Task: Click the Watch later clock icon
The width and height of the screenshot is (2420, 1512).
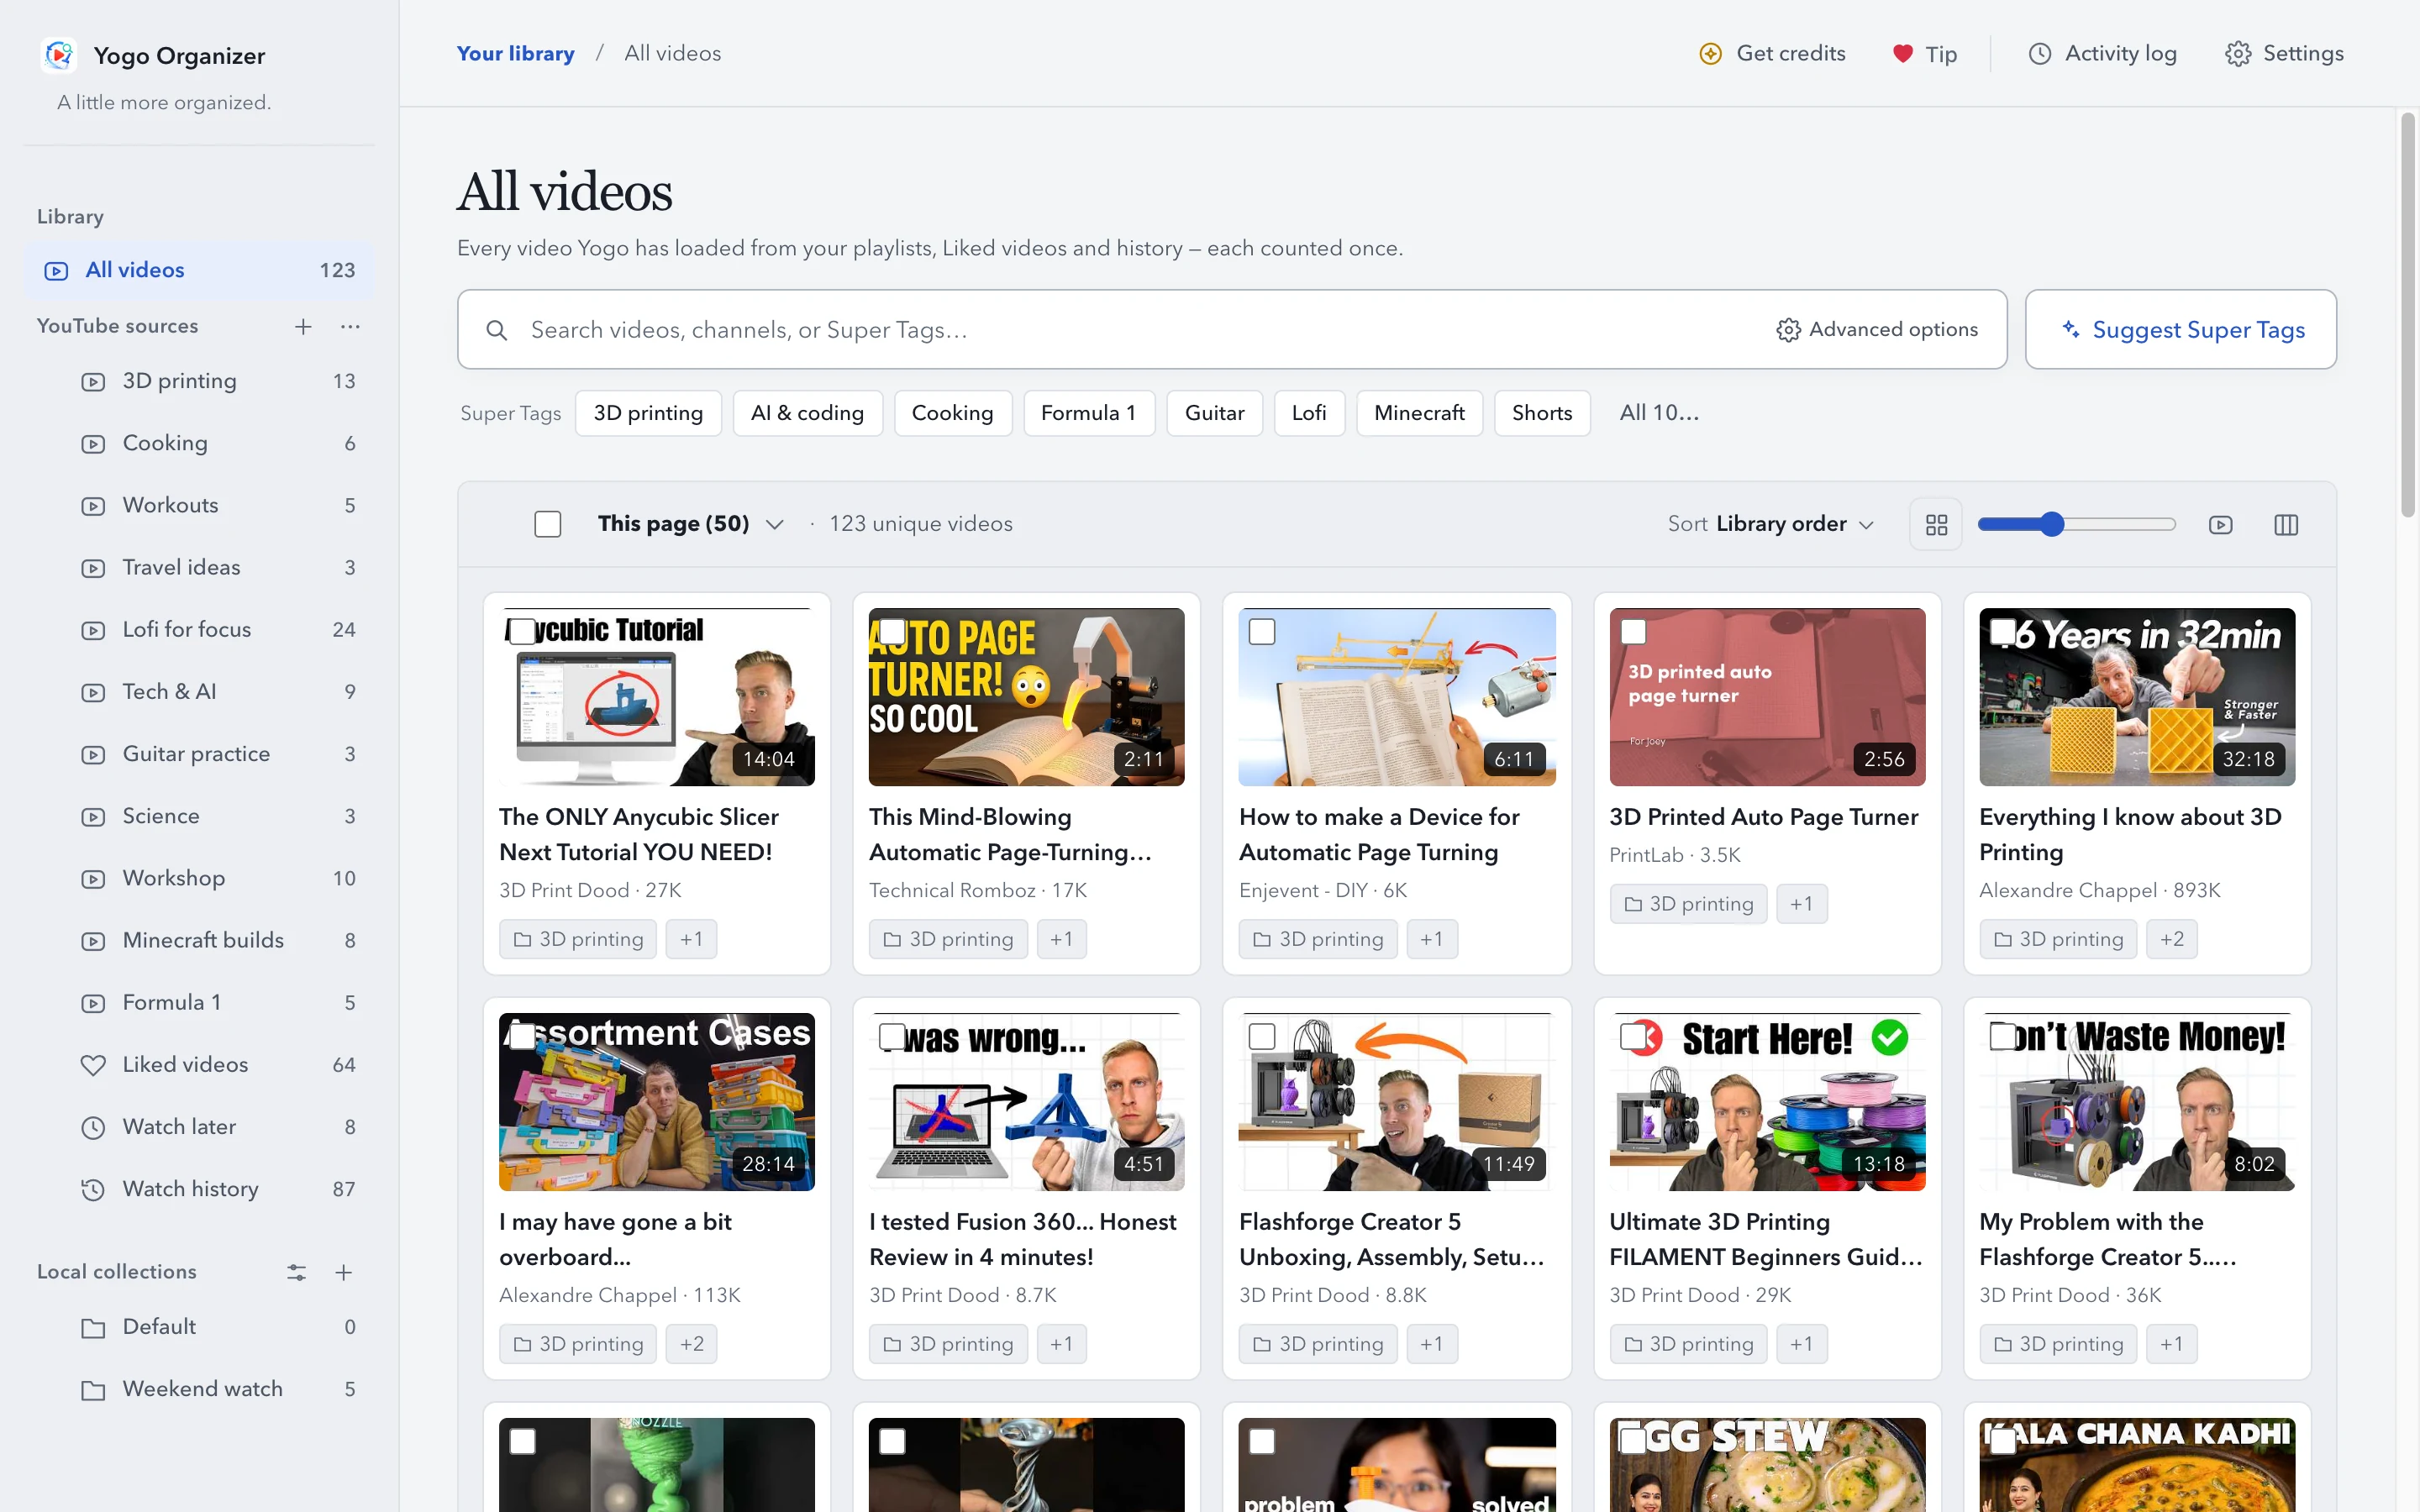Action: click(93, 1127)
